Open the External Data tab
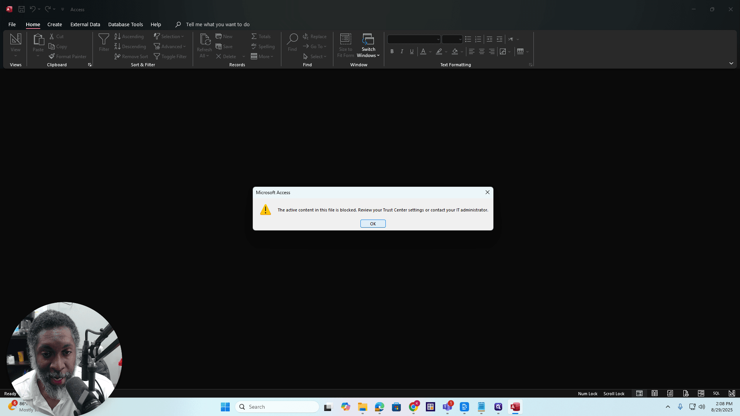This screenshot has width=740, height=416. click(85, 24)
